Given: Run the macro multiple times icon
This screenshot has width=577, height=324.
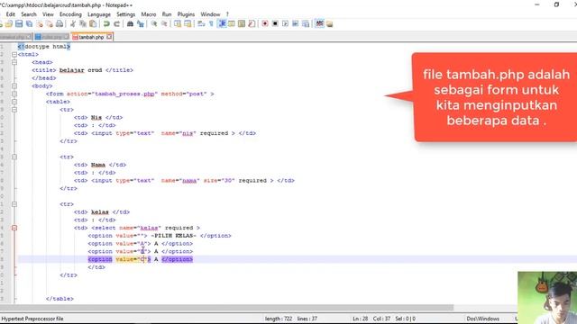Looking at the screenshot, I should coord(295,24).
